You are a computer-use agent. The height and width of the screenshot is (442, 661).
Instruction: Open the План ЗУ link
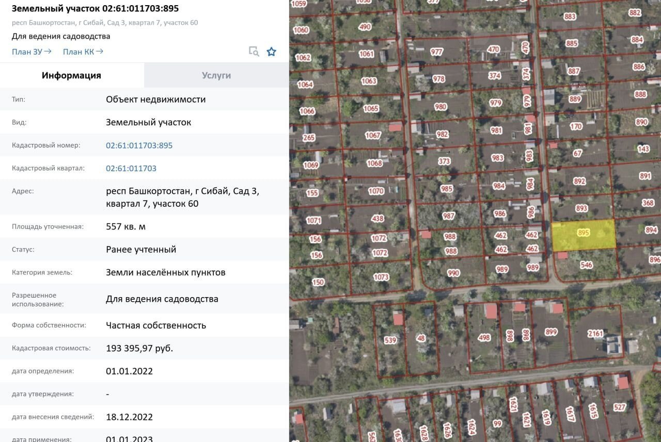click(32, 52)
